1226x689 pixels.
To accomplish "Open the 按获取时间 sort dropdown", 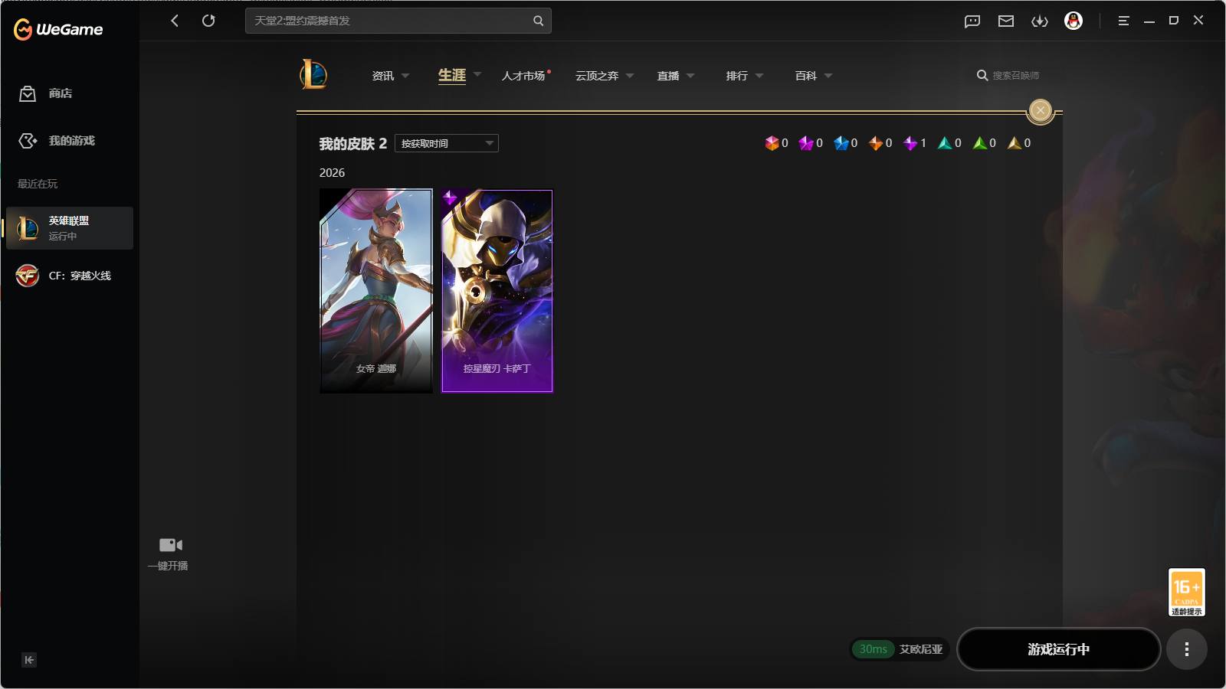I will (447, 143).
